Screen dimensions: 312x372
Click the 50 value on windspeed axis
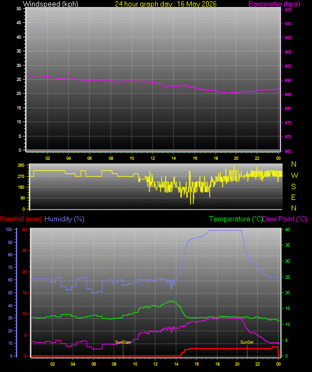[x=19, y=9]
